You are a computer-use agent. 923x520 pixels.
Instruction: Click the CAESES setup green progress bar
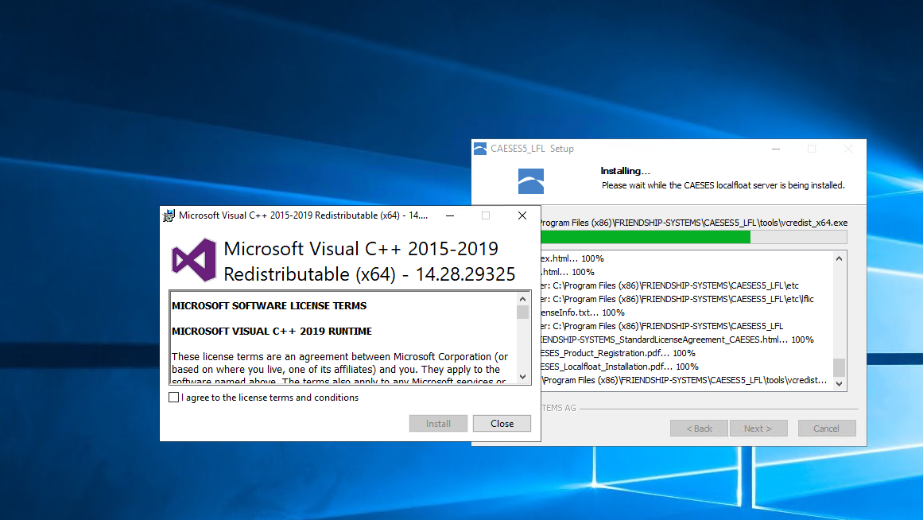[x=693, y=237]
